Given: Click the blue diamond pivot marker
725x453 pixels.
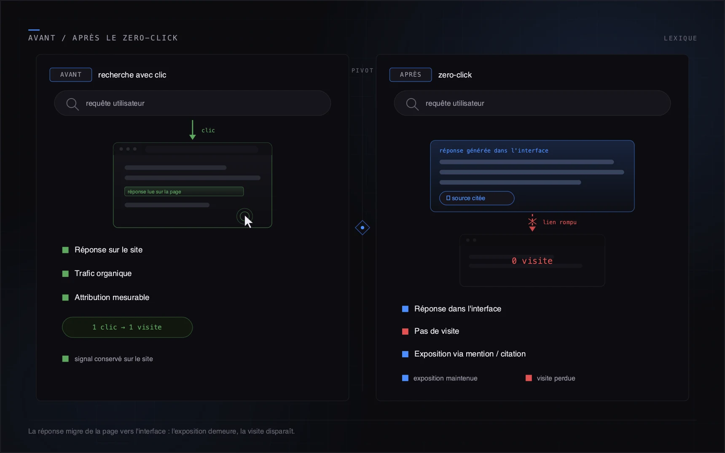Looking at the screenshot, I should [362, 228].
